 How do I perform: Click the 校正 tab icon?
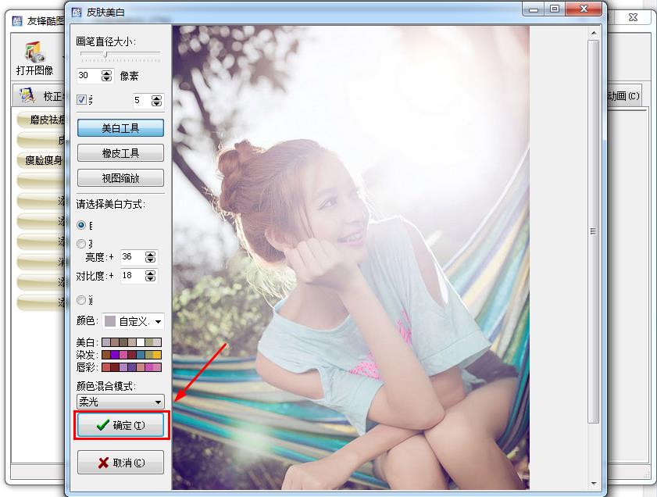[x=28, y=95]
